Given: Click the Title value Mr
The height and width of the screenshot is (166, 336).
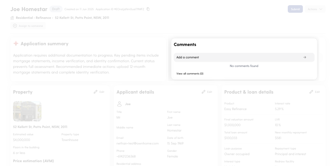Looking at the screenshot, I should click(118, 117).
